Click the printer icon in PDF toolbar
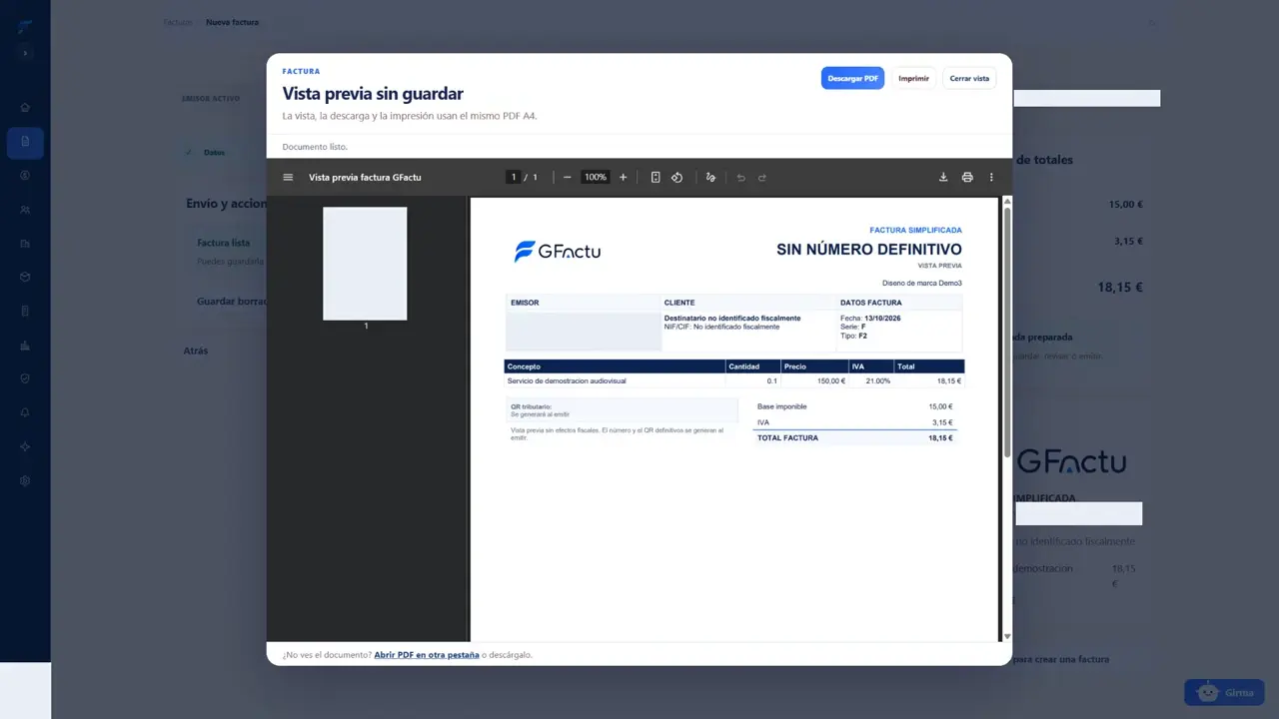Viewport: 1279px width, 719px height. tap(967, 178)
